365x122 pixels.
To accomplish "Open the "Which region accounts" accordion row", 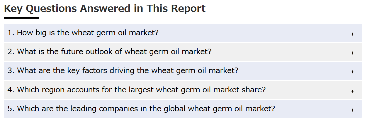I will tap(183, 90).
